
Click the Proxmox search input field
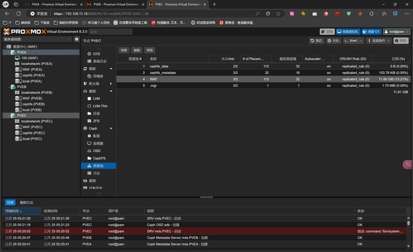click(x=111, y=31)
